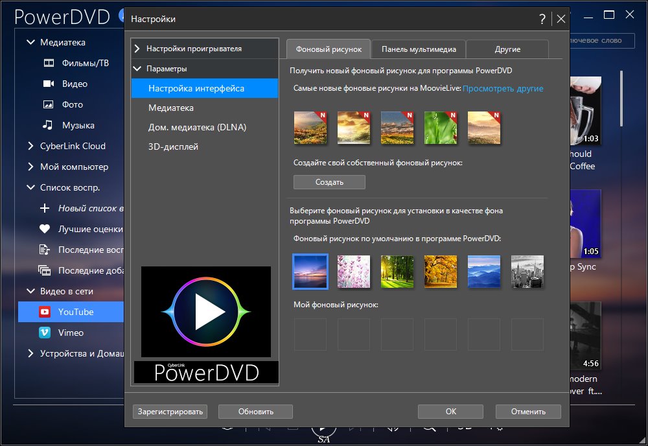Collapse the Медиатека section in sidebar
Viewport: 648px width, 446px height.
[x=30, y=42]
